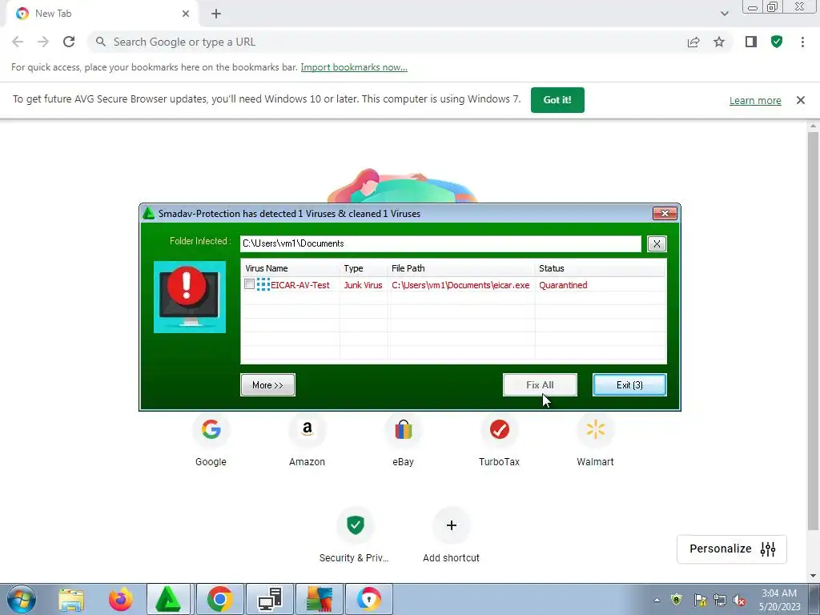Select the Junk Virus type cell
820x615 pixels.
coord(363,285)
